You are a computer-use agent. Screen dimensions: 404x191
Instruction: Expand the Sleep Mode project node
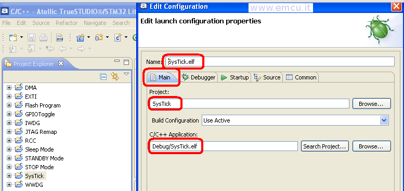pos(9,149)
